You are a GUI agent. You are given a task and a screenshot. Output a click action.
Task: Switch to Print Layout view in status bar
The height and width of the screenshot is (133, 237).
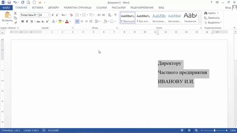click(x=189, y=130)
